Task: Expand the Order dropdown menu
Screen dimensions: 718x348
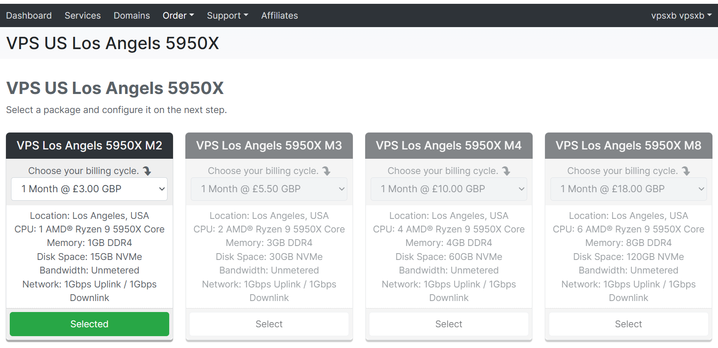Action: pos(178,16)
